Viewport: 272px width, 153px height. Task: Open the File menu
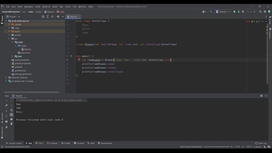click(x=8, y=7)
